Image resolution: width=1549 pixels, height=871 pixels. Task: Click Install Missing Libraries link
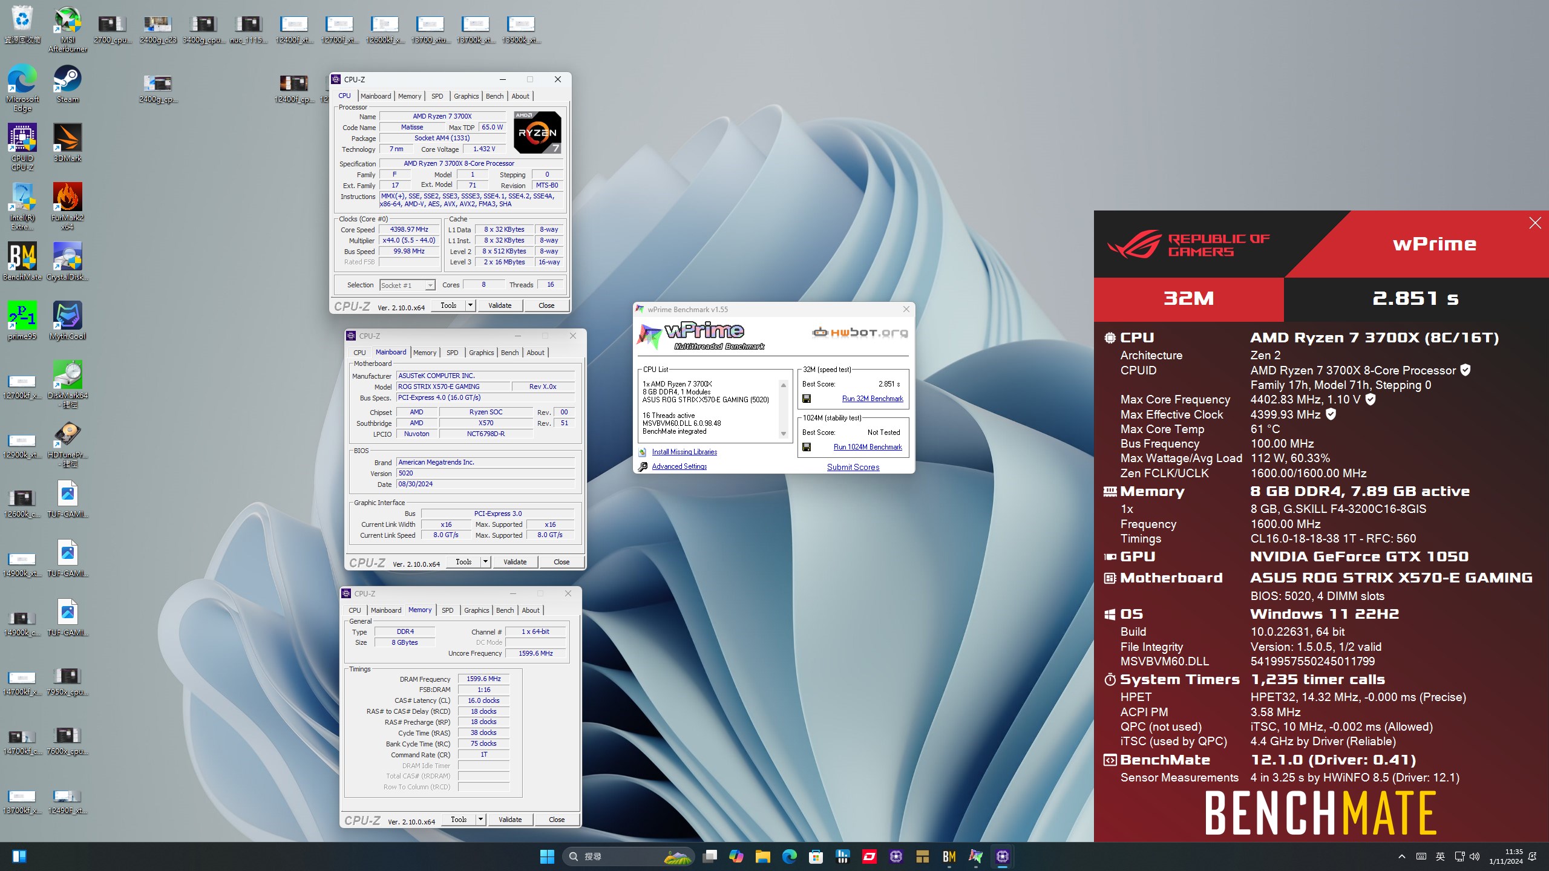point(684,452)
